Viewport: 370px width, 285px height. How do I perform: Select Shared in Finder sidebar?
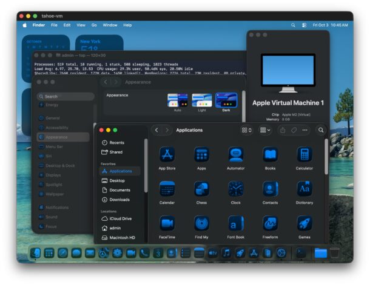pos(120,152)
